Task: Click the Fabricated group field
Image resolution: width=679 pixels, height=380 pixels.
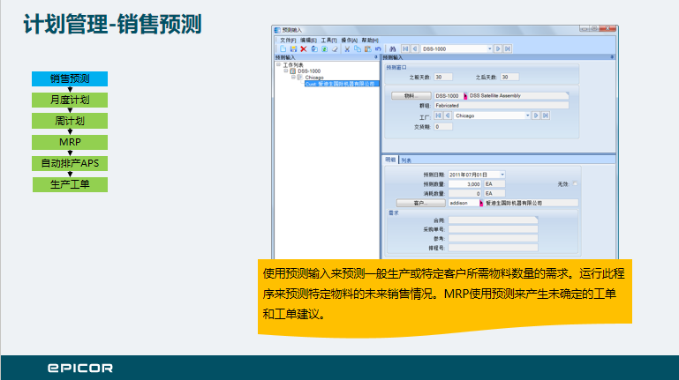Action: pos(501,106)
